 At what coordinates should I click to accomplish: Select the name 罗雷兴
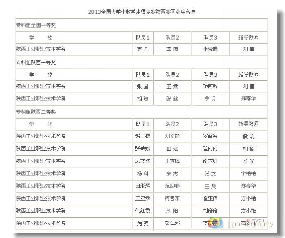[x=210, y=136]
